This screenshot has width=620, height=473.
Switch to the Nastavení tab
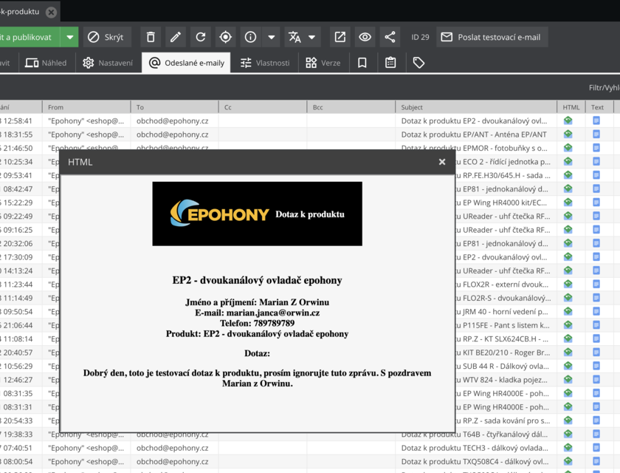[108, 63]
